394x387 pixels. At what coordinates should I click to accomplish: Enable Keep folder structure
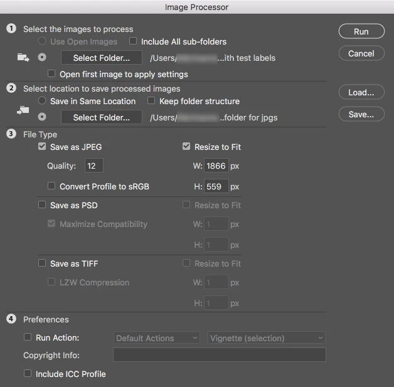coord(151,101)
